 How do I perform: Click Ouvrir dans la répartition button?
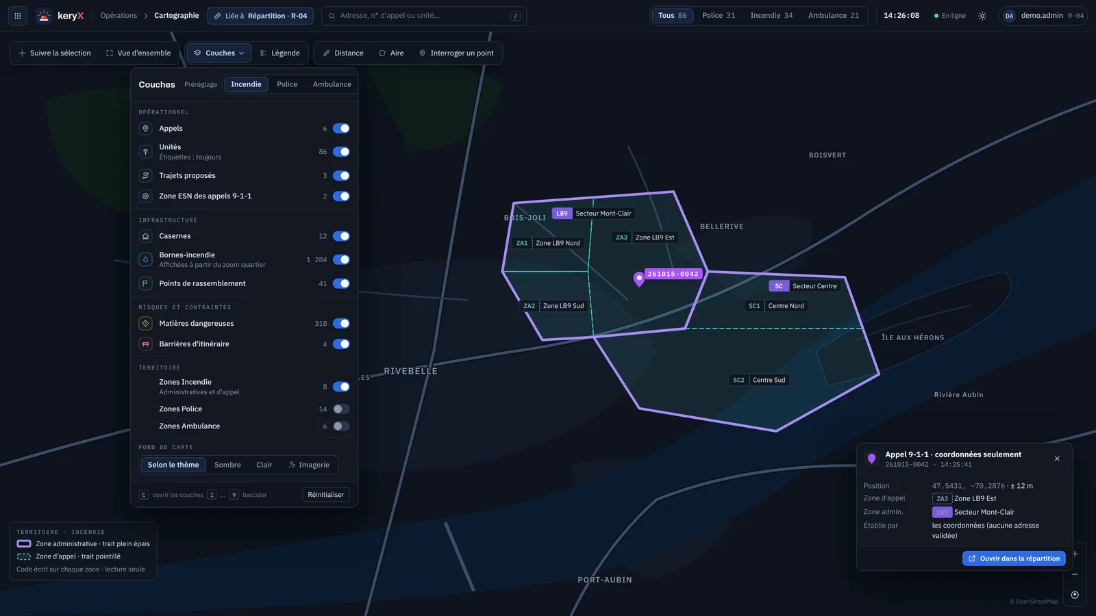point(1014,559)
